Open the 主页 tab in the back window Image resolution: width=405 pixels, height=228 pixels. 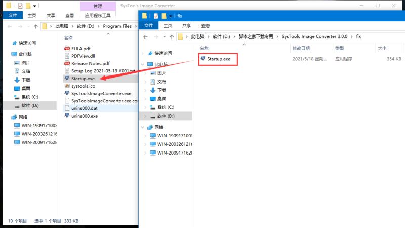point(32,15)
